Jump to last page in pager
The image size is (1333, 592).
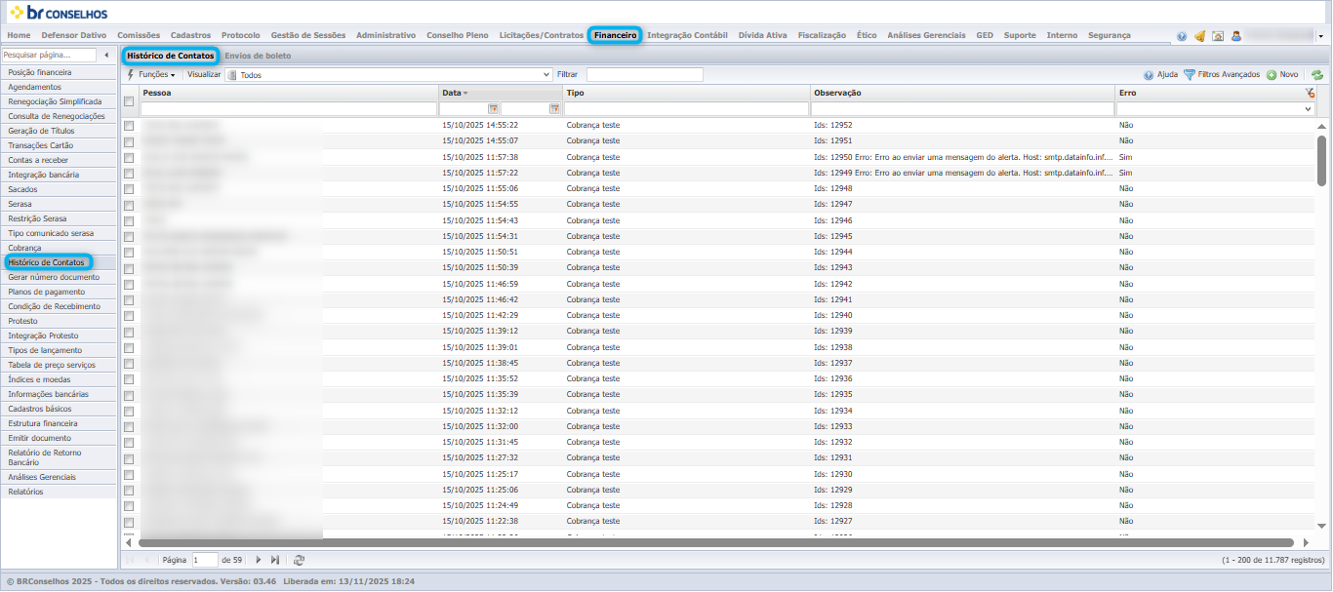coord(274,560)
